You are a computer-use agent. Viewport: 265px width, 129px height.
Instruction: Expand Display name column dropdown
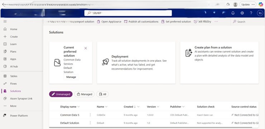[x=78, y=107]
